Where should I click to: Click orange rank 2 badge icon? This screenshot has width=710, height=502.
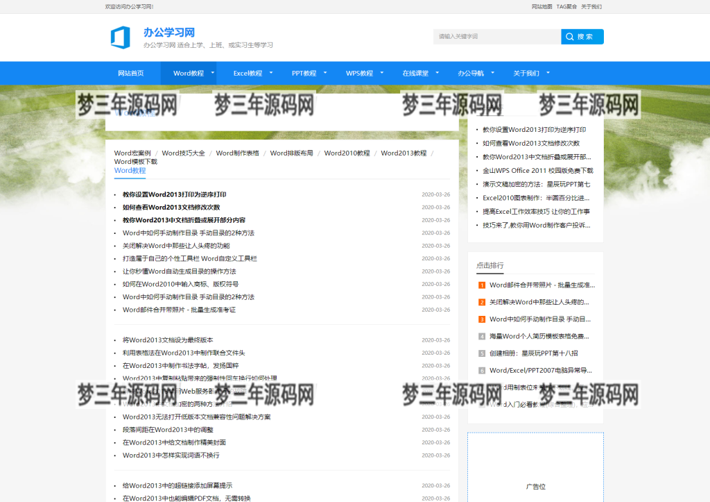tap(482, 302)
